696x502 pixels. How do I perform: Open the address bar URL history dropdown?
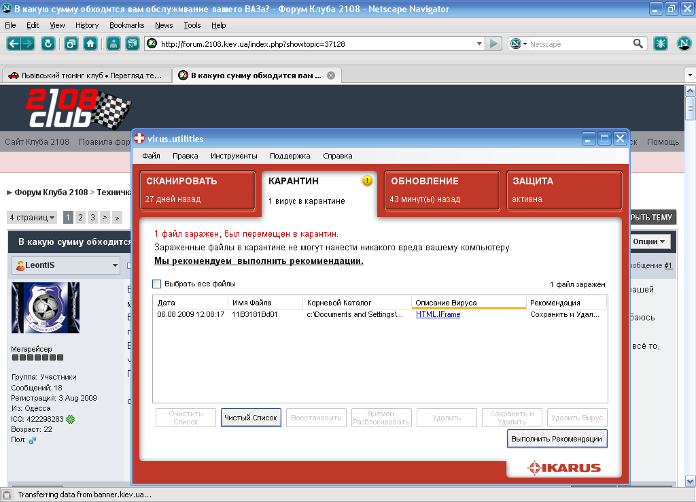(x=479, y=44)
